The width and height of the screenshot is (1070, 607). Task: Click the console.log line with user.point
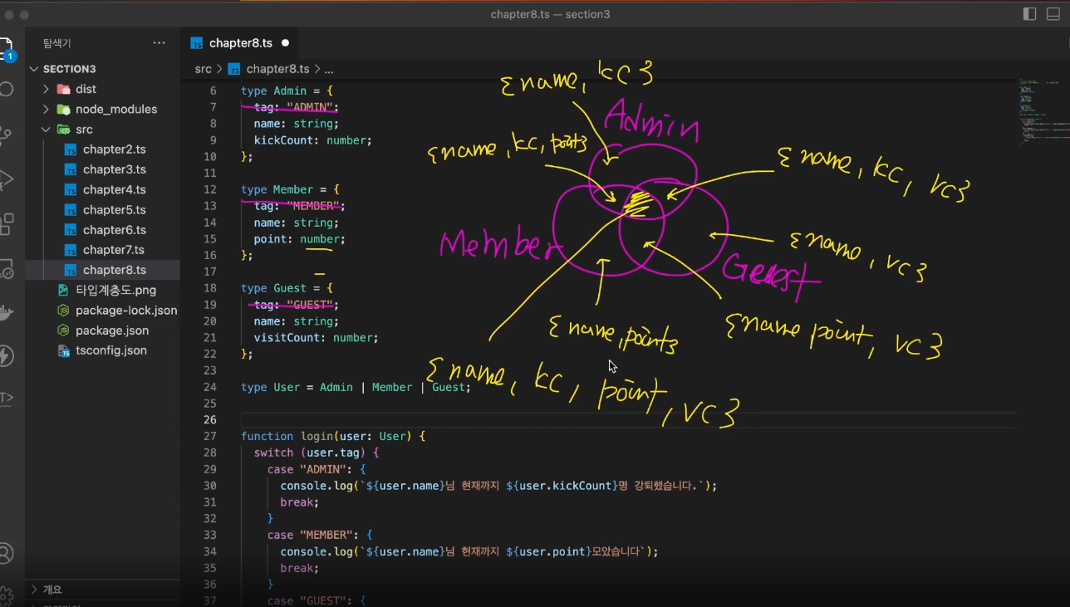pyautogui.click(x=469, y=551)
